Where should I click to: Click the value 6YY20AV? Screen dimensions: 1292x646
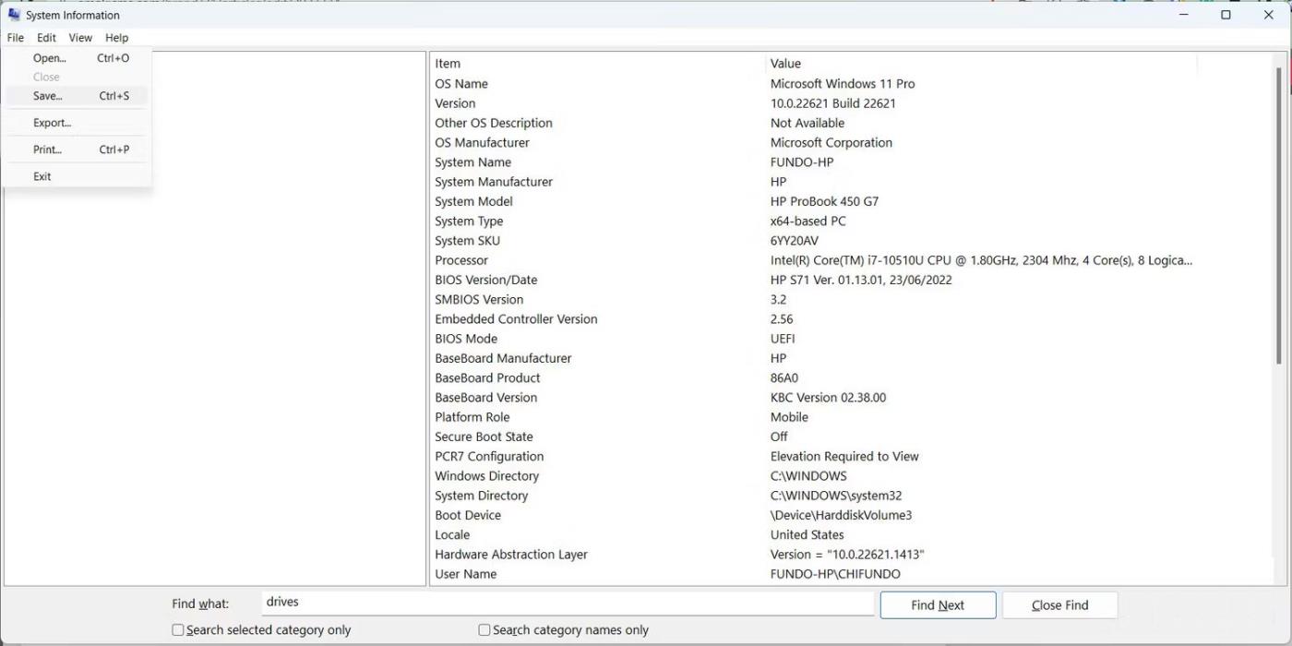(x=795, y=241)
